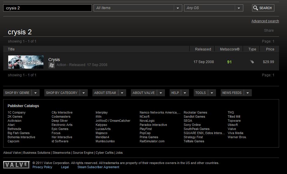Expand the Tools menu arrow

click(212, 93)
